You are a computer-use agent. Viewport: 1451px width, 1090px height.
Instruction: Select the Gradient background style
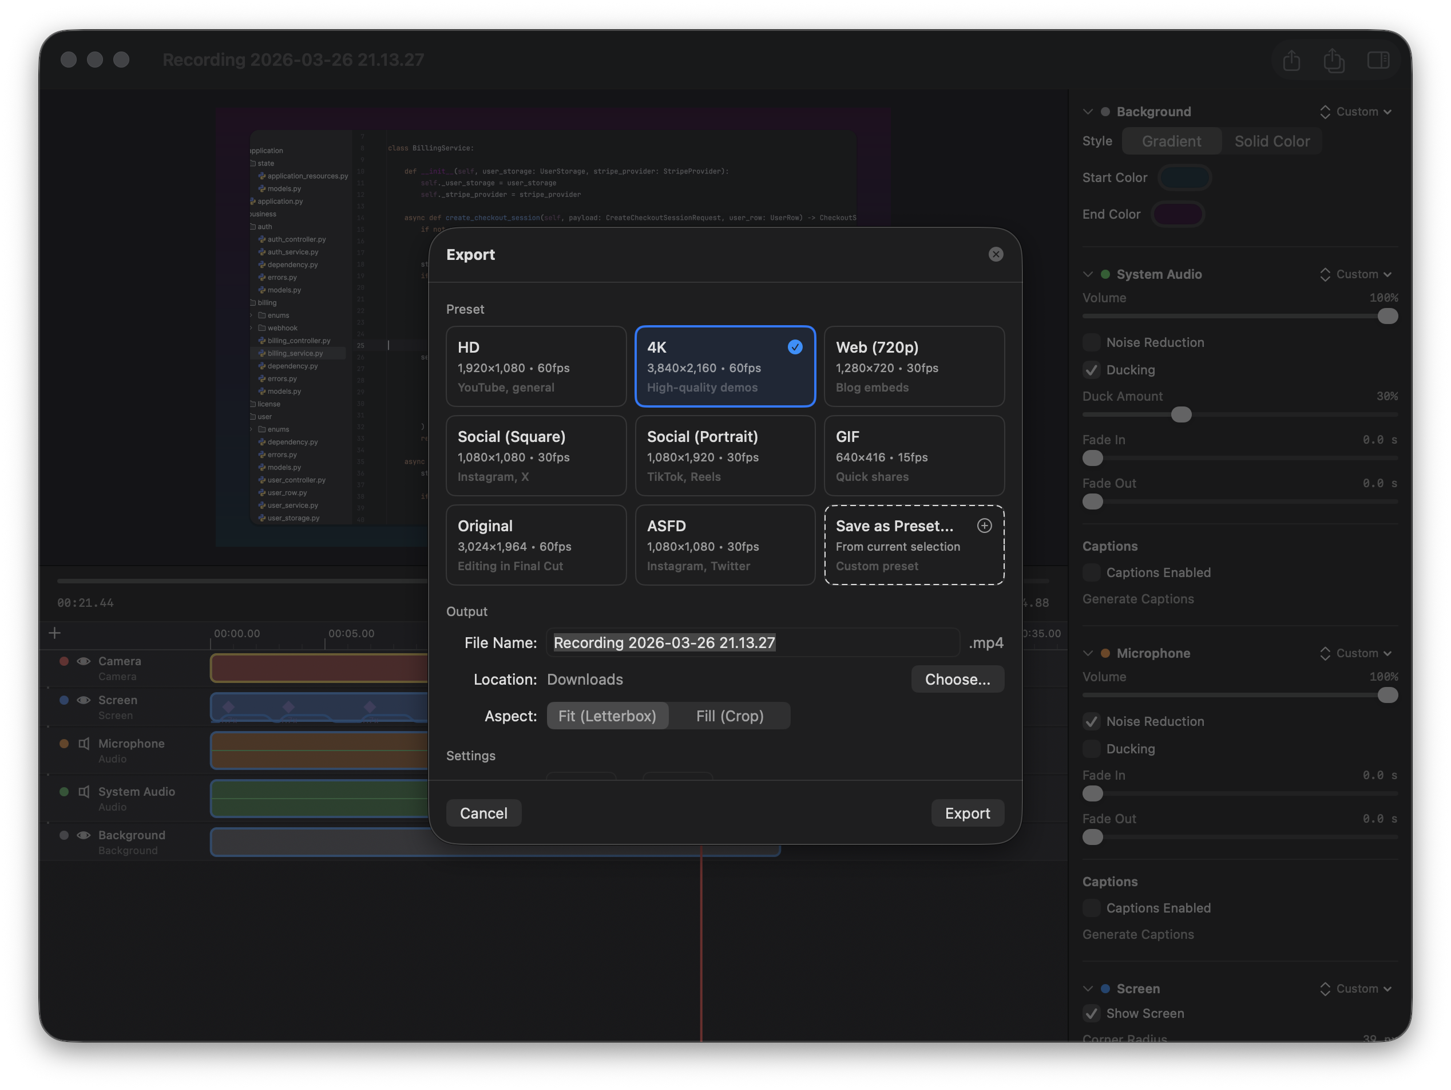(x=1172, y=141)
